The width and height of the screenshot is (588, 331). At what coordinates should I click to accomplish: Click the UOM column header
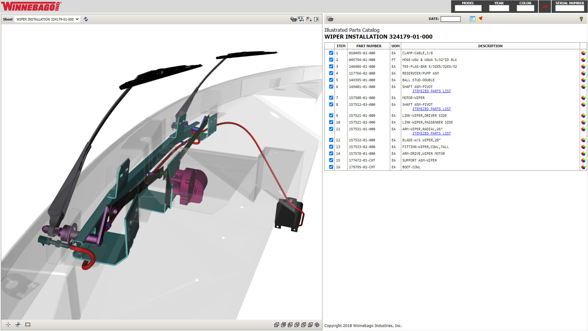(x=395, y=46)
